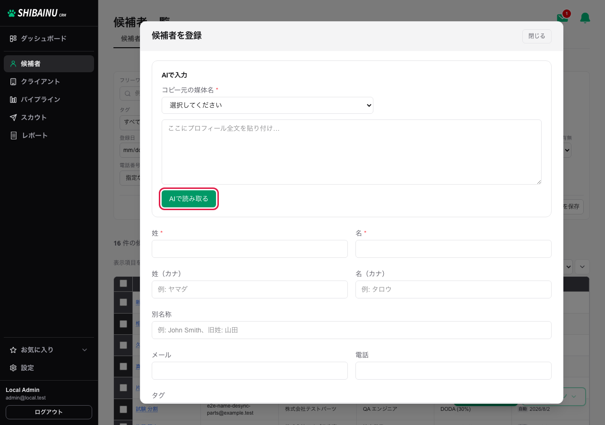
Task: Click the AIで読み取る button
Action: pyautogui.click(x=189, y=199)
